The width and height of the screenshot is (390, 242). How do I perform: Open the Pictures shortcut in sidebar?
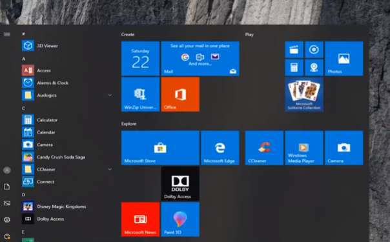(x=7, y=203)
